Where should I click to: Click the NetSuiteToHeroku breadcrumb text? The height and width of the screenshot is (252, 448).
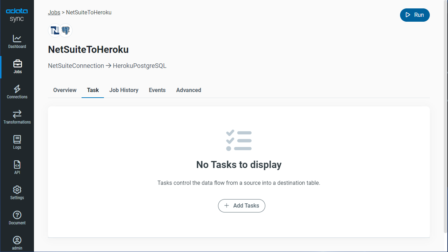(x=89, y=12)
